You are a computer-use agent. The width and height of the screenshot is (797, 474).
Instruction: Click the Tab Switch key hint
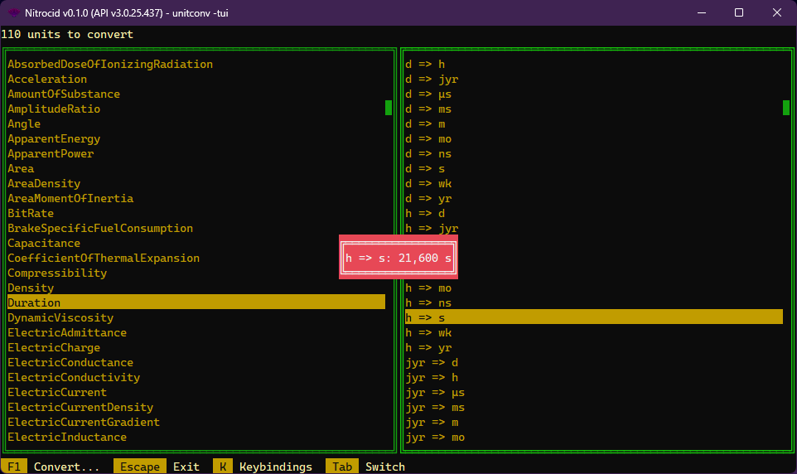pyautogui.click(x=365, y=467)
